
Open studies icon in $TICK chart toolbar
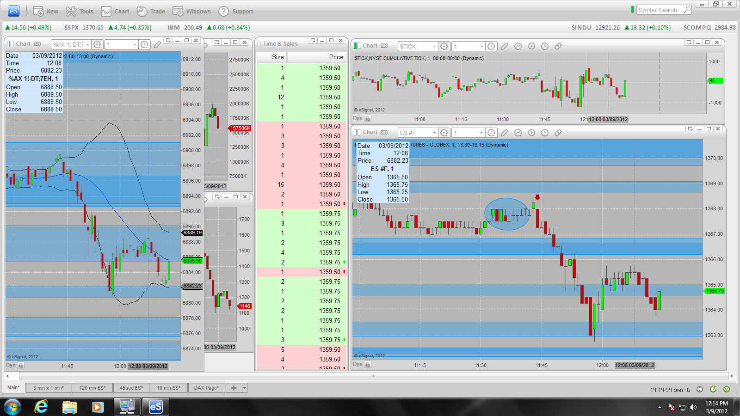518,46
